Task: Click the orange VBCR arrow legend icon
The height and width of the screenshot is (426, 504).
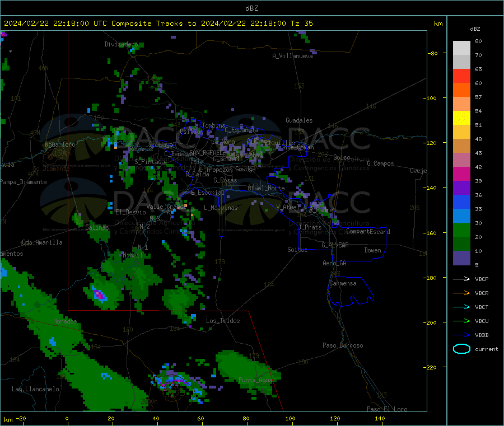Action: pos(461,293)
